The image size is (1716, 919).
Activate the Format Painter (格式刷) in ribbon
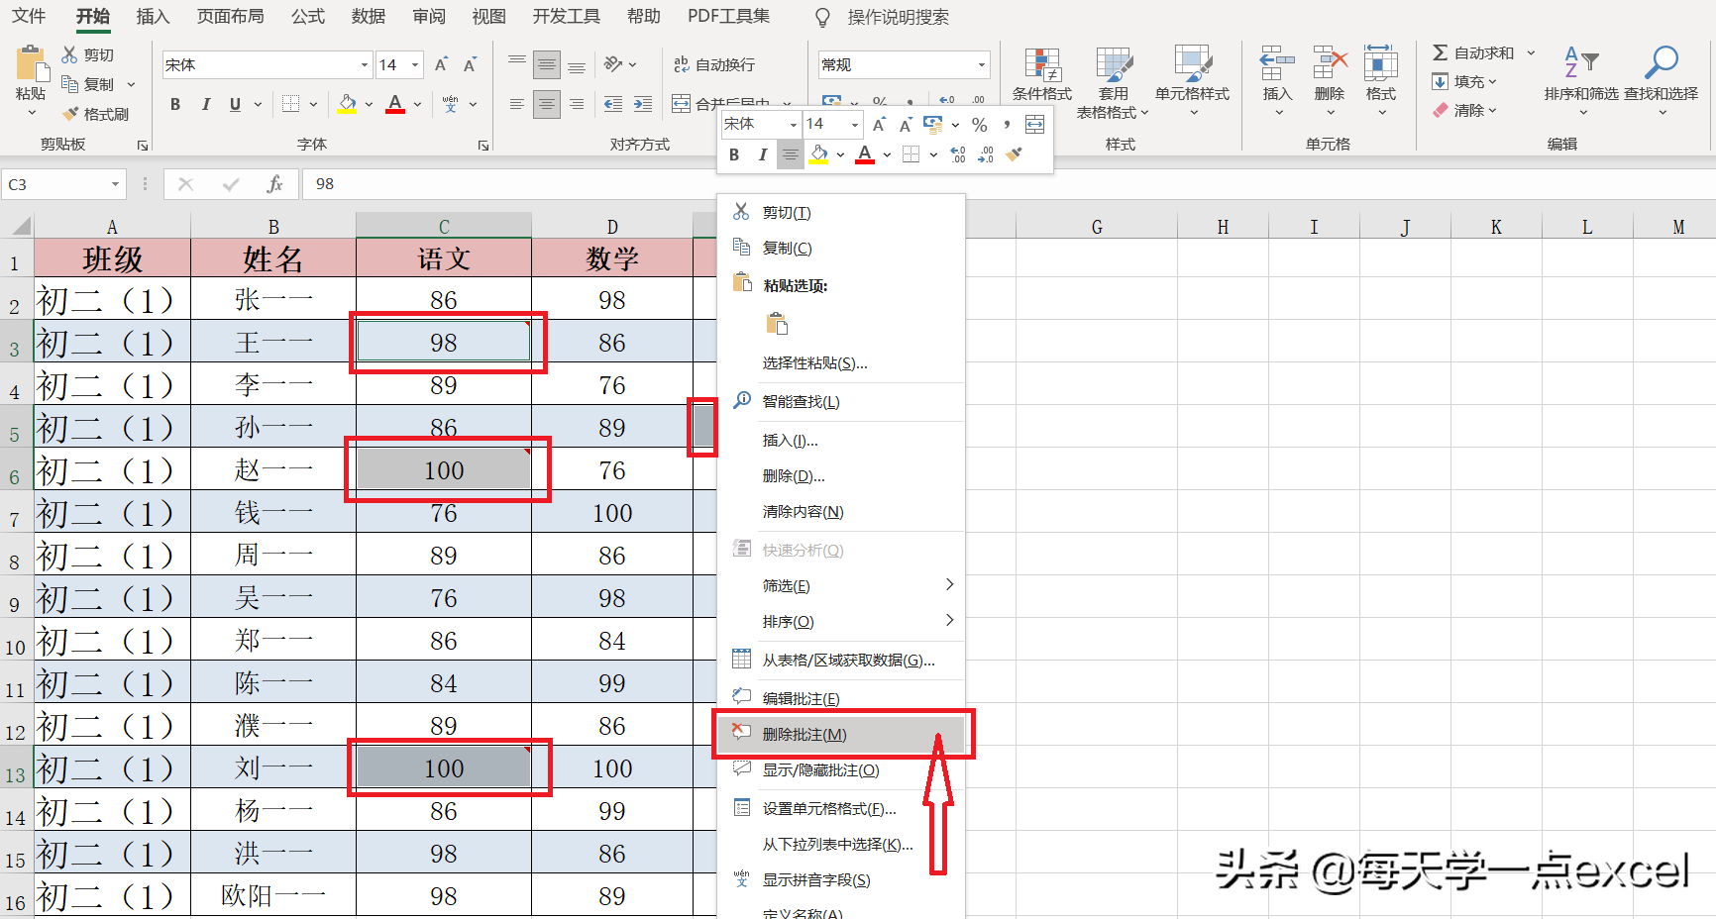96,114
